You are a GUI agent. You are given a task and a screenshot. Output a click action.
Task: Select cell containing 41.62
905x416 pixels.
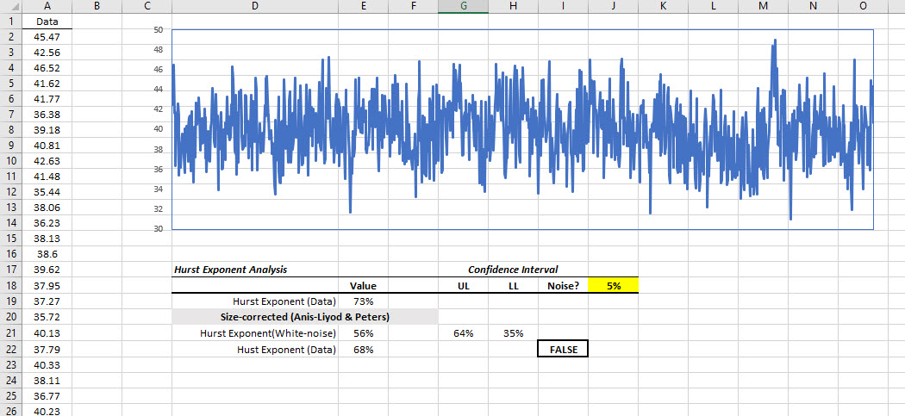pyautogui.click(x=47, y=83)
